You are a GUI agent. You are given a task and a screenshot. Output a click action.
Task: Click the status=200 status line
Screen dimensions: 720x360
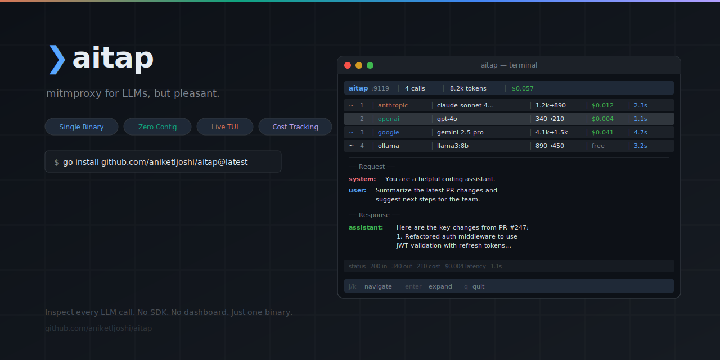pyautogui.click(x=509, y=266)
